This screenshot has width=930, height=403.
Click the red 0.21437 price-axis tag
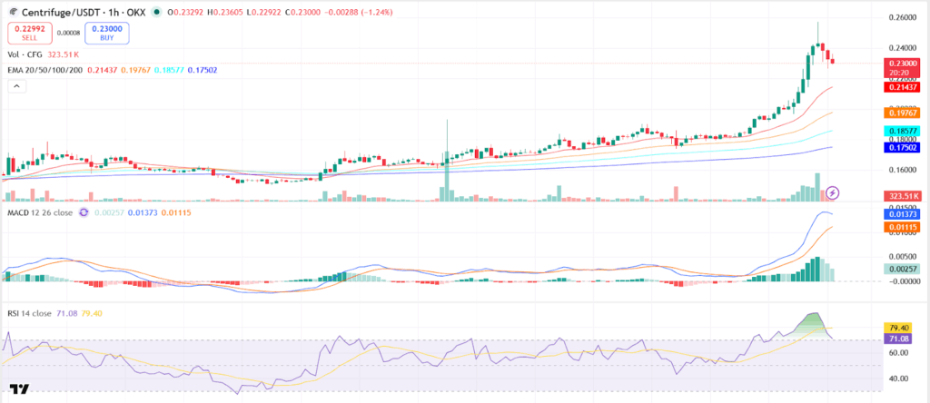pyautogui.click(x=900, y=87)
